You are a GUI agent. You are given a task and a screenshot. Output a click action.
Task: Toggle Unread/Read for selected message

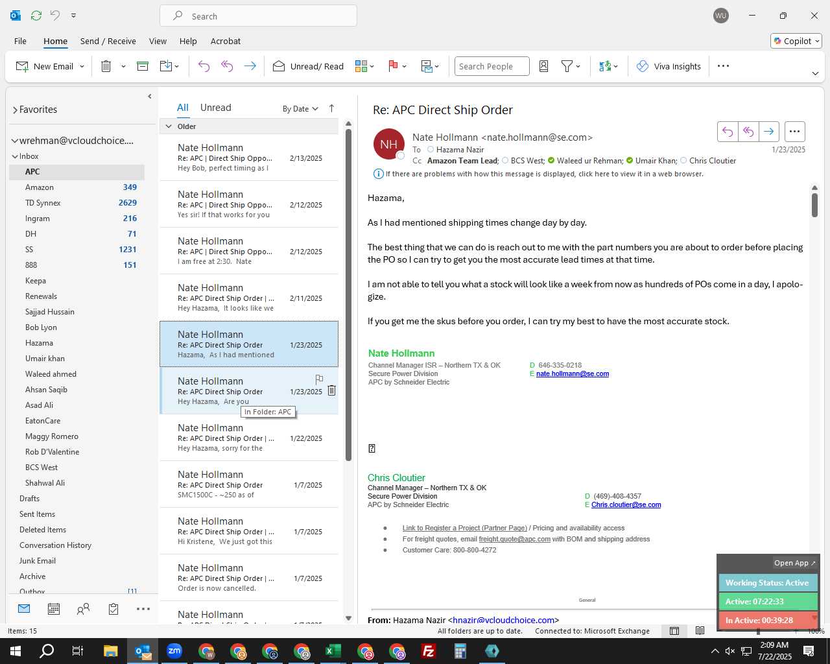point(308,66)
